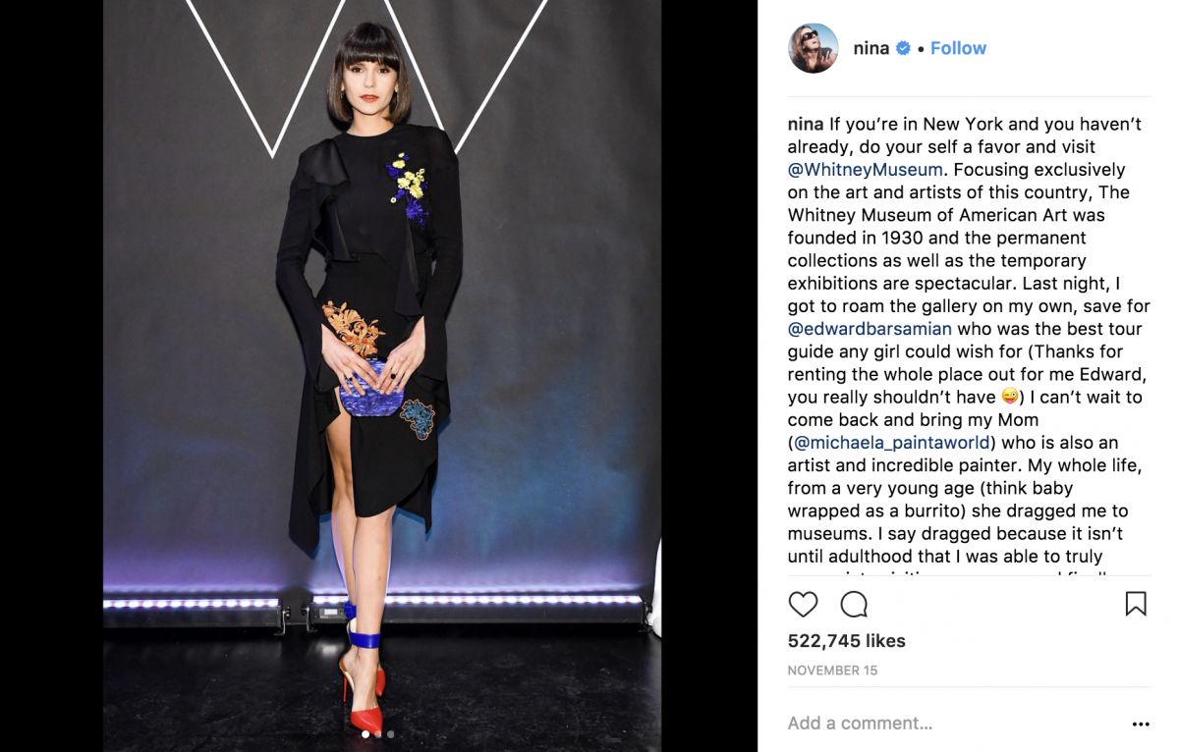The width and height of the screenshot is (1179, 752).
Task: Open comments with the speech bubble icon
Action: (x=854, y=605)
